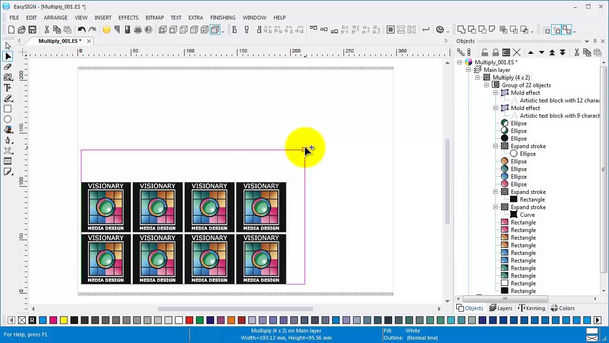The image size is (609, 343).
Task: Open the Objects panel options dropdown arrow
Action: (x=587, y=41)
